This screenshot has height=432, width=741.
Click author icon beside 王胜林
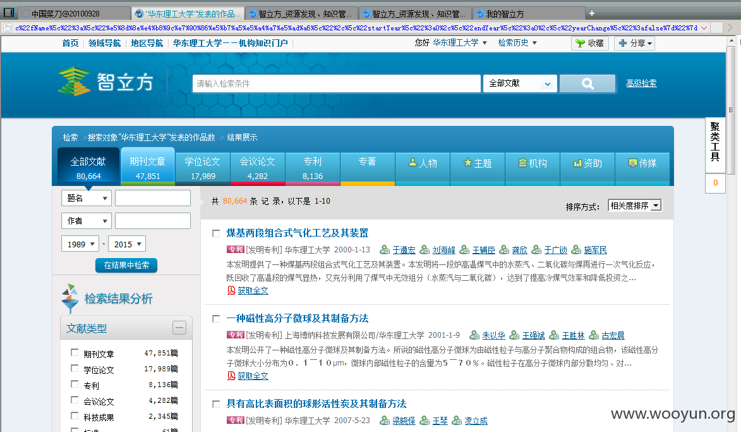click(555, 335)
